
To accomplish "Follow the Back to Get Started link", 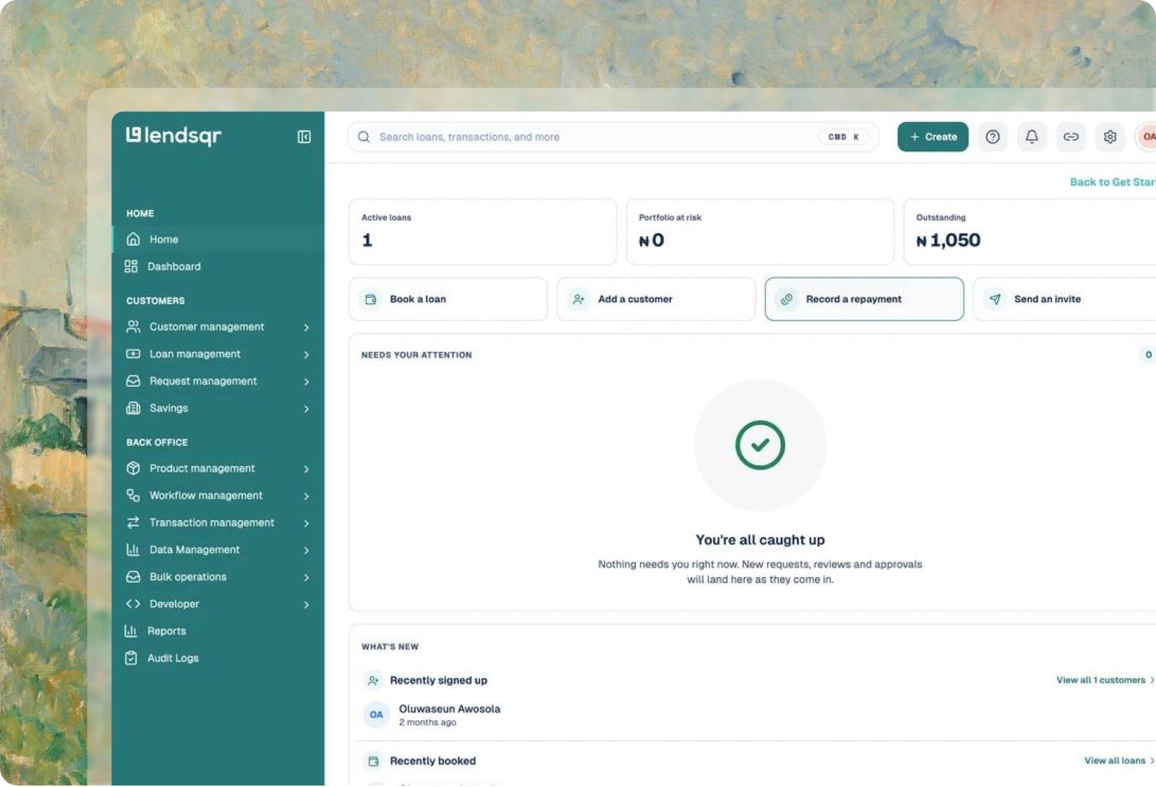I will [1112, 182].
